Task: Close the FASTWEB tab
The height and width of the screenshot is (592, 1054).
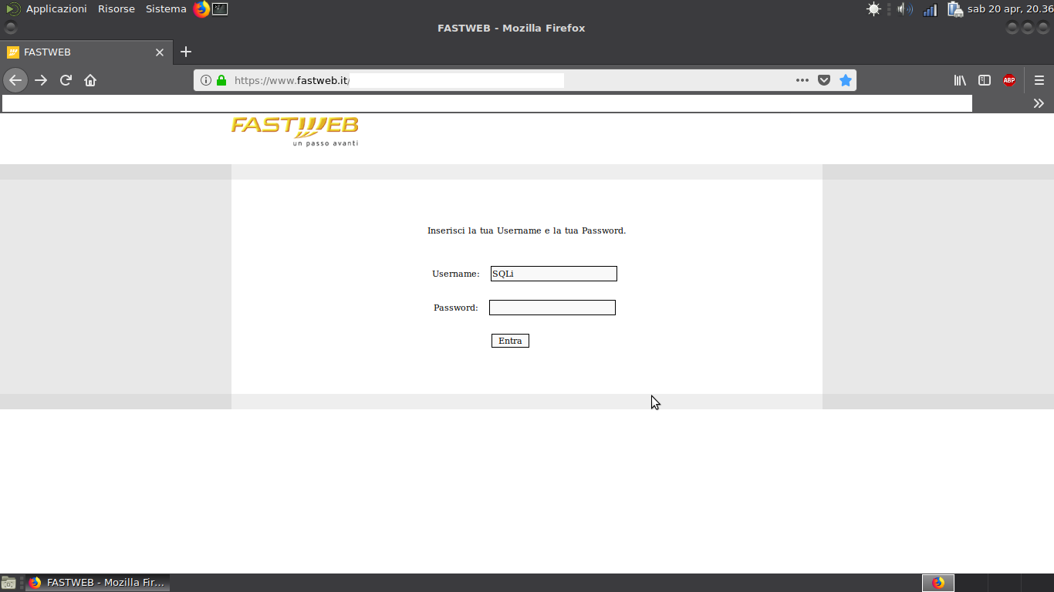Action: point(160,52)
